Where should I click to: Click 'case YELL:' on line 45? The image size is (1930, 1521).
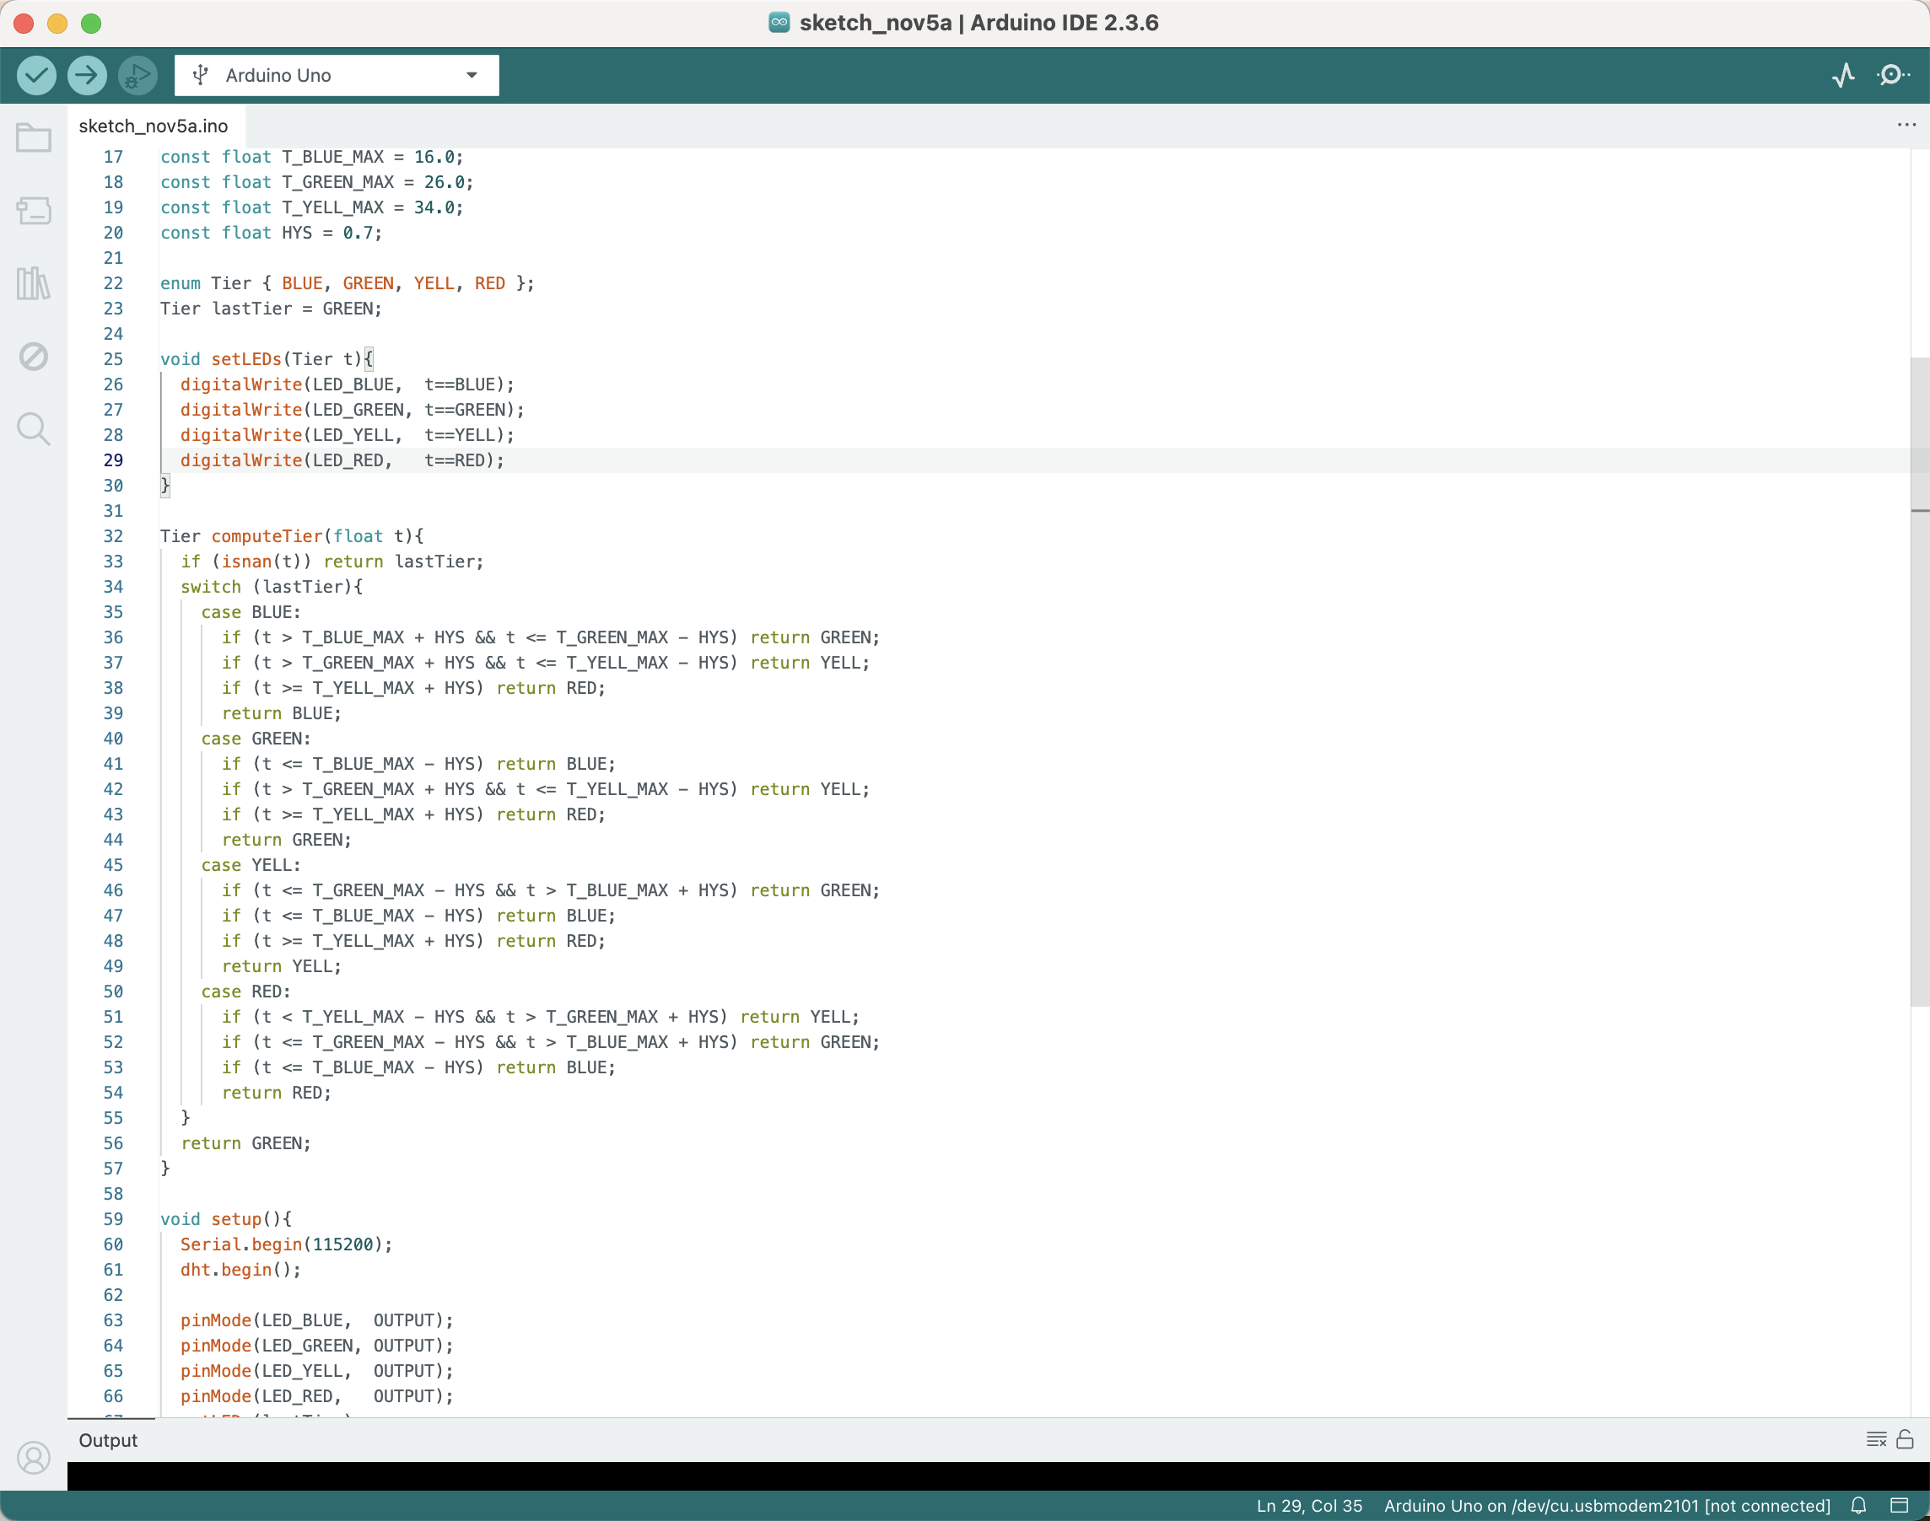coord(251,866)
